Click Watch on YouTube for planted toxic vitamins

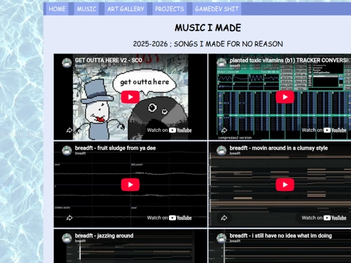324,130
